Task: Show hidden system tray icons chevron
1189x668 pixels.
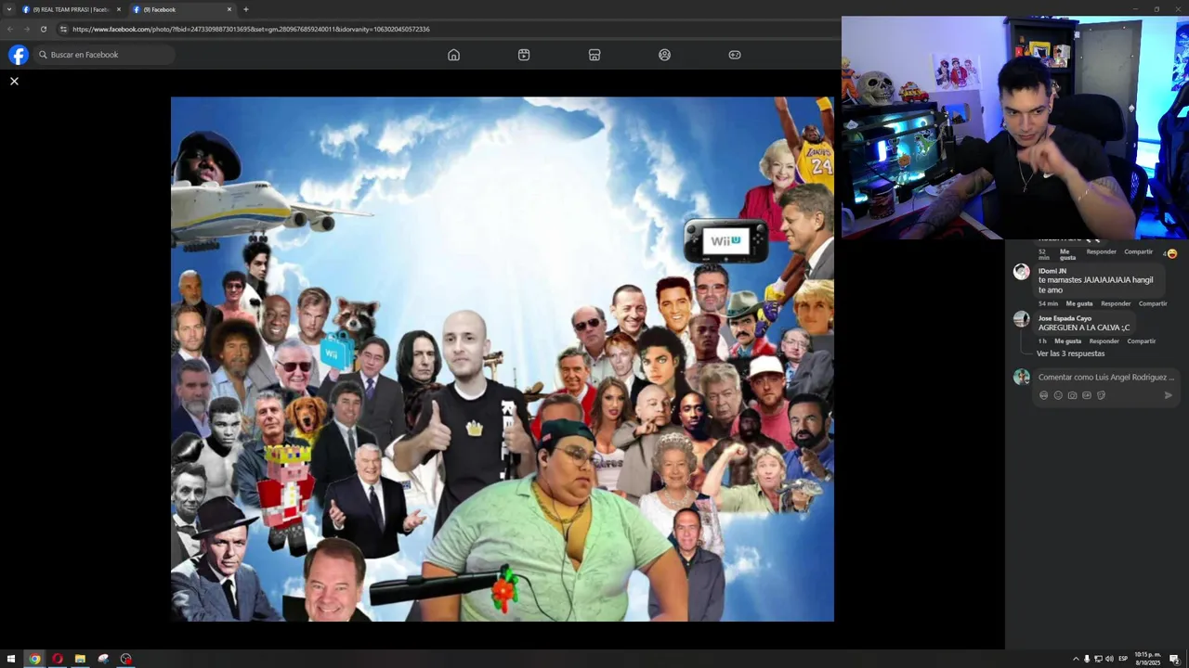Action: pyautogui.click(x=1076, y=659)
